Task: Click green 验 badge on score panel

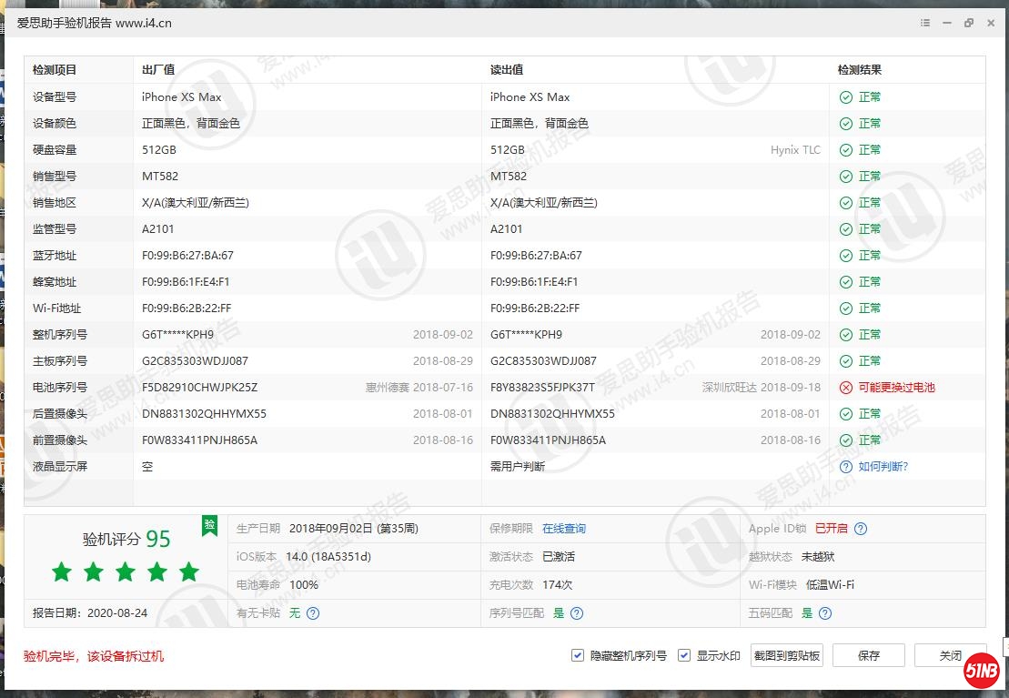Action: (209, 524)
